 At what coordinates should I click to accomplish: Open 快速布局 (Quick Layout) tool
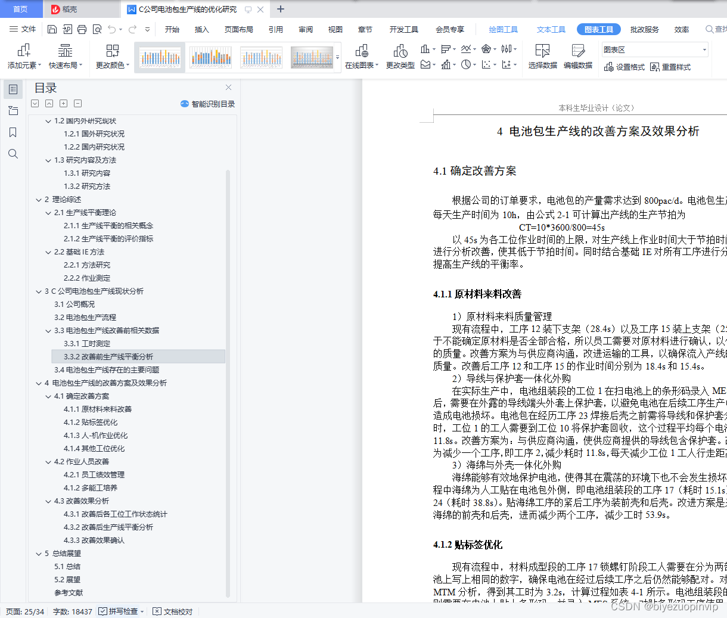[66, 57]
